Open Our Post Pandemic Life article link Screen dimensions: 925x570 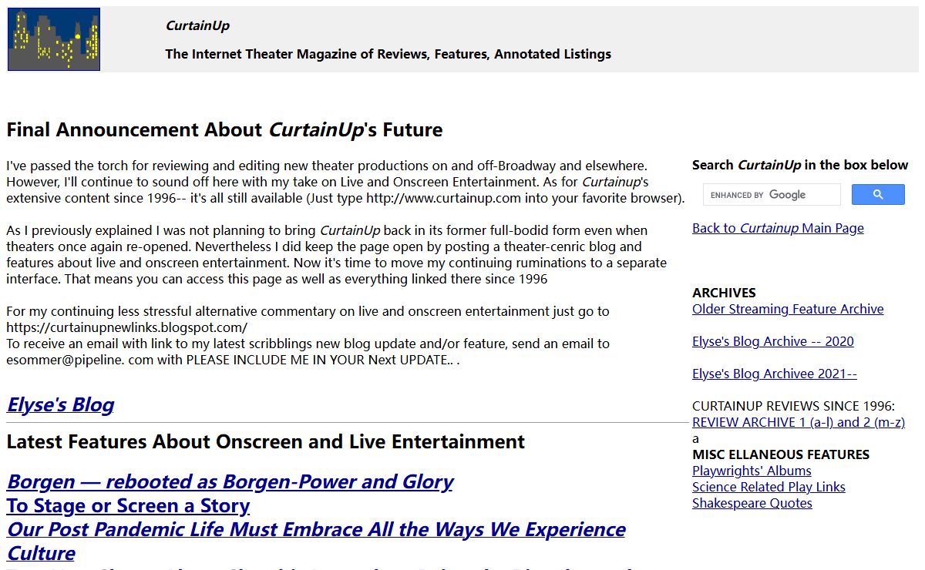(316, 541)
